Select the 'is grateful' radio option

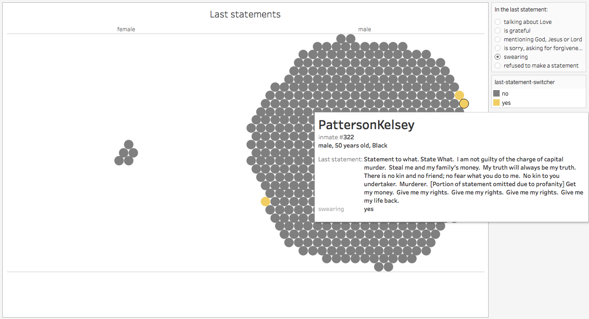point(497,31)
